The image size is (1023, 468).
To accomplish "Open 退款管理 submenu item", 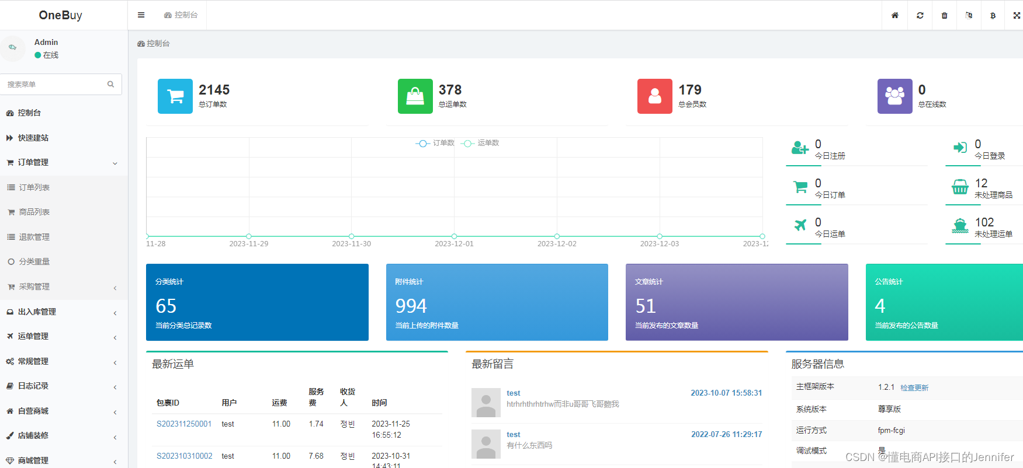I will click(x=64, y=237).
